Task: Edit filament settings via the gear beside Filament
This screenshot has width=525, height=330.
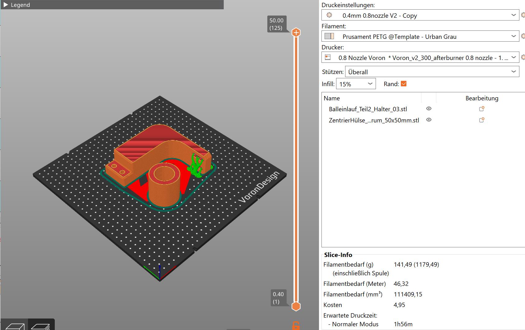Action: tap(523, 36)
